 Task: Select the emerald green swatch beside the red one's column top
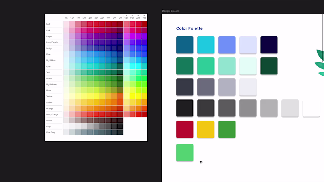[185, 66]
